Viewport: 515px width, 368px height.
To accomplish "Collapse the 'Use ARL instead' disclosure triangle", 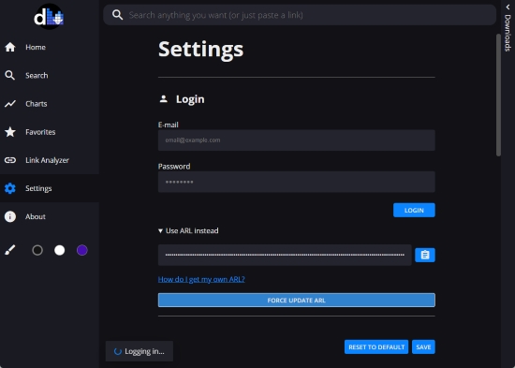I will click(x=160, y=231).
